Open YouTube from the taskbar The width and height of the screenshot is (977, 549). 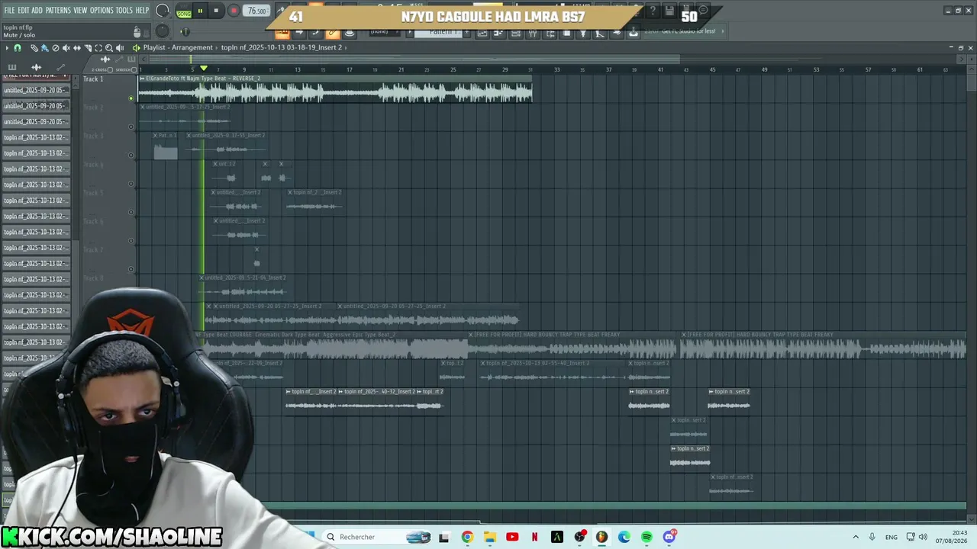[512, 537]
